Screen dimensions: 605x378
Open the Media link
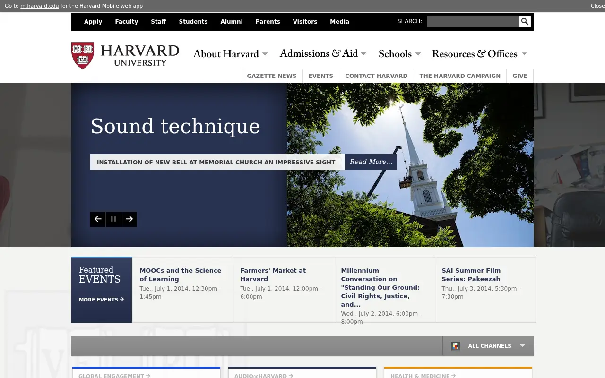point(339,22)
